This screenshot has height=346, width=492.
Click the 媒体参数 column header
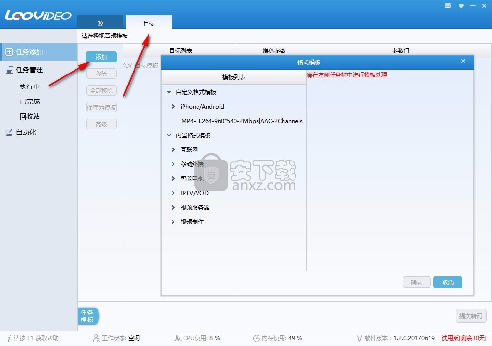[x=274, y=50]
